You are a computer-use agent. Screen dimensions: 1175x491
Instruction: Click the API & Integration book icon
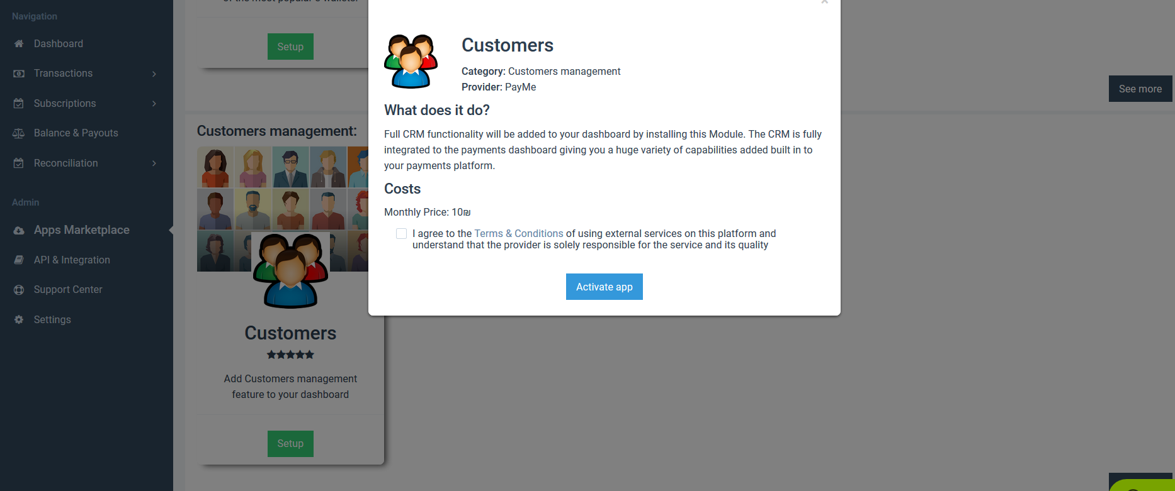[19, 260]
